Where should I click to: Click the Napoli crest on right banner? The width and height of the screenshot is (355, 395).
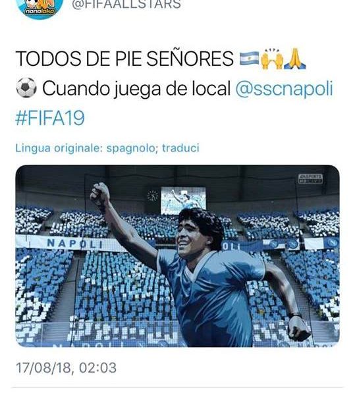(x=334, y=242)
